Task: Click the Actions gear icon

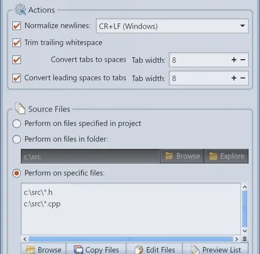Action: point(20,9)
